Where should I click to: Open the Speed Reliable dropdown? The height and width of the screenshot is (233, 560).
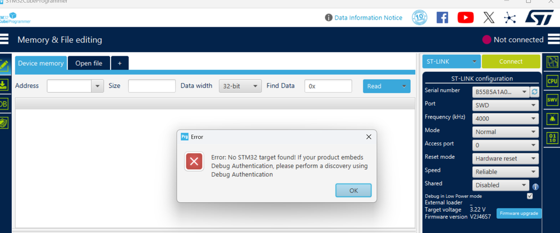click(x=506, y=172)
